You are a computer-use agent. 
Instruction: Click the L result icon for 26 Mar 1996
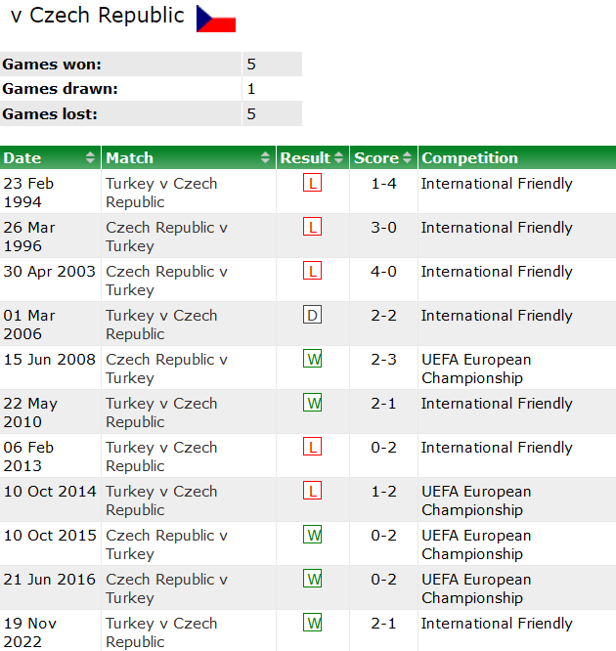312,227
